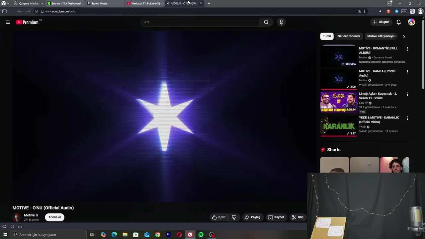
Task: Open YKKE & MOTIVE - KARANLIK thumbnail
Action: tap(339, 126)
